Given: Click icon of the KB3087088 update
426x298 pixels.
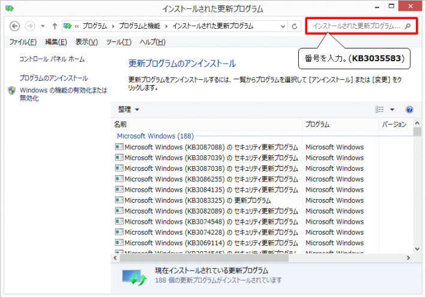Looking at the screenshot, I should tap(119, 147).
